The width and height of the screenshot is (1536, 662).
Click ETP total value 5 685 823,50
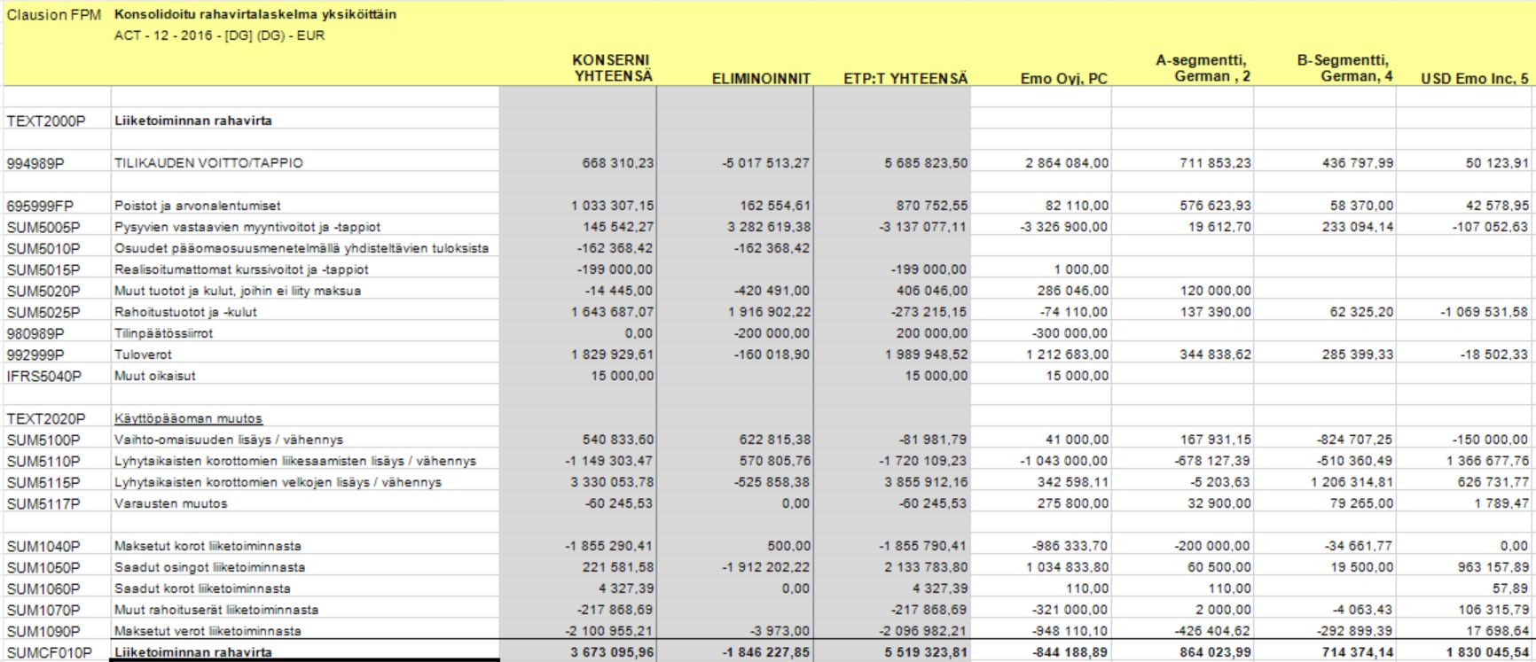pyautogui.click(x=926, y=163)
